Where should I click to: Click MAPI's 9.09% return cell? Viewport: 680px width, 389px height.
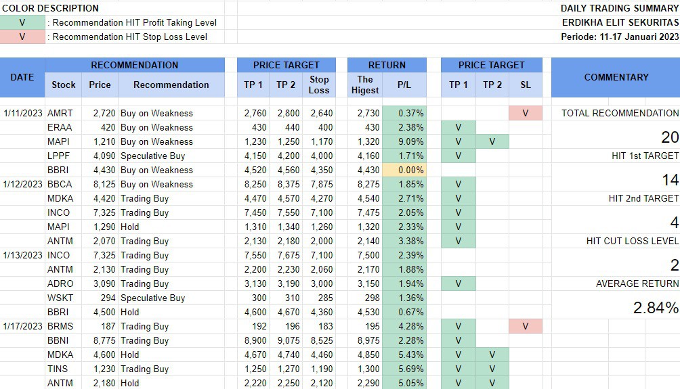point(404,141)
